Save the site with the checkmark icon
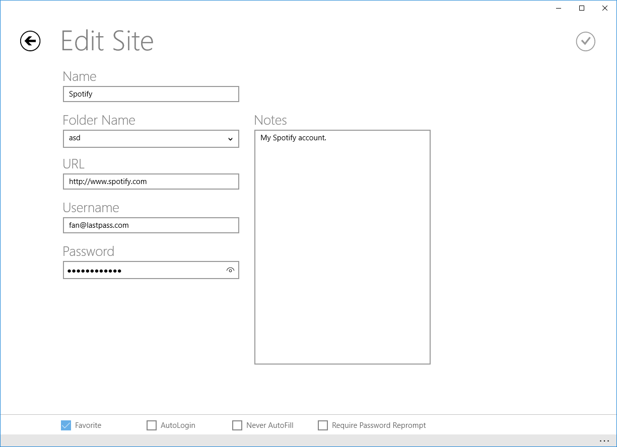The image size is (617, 447). tap(585, 41)
